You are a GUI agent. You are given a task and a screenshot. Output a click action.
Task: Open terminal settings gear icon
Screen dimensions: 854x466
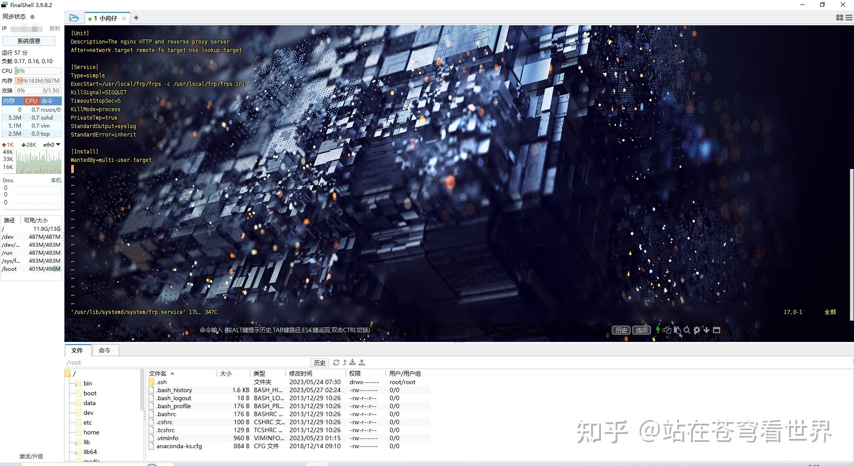[x=697, y=330]
